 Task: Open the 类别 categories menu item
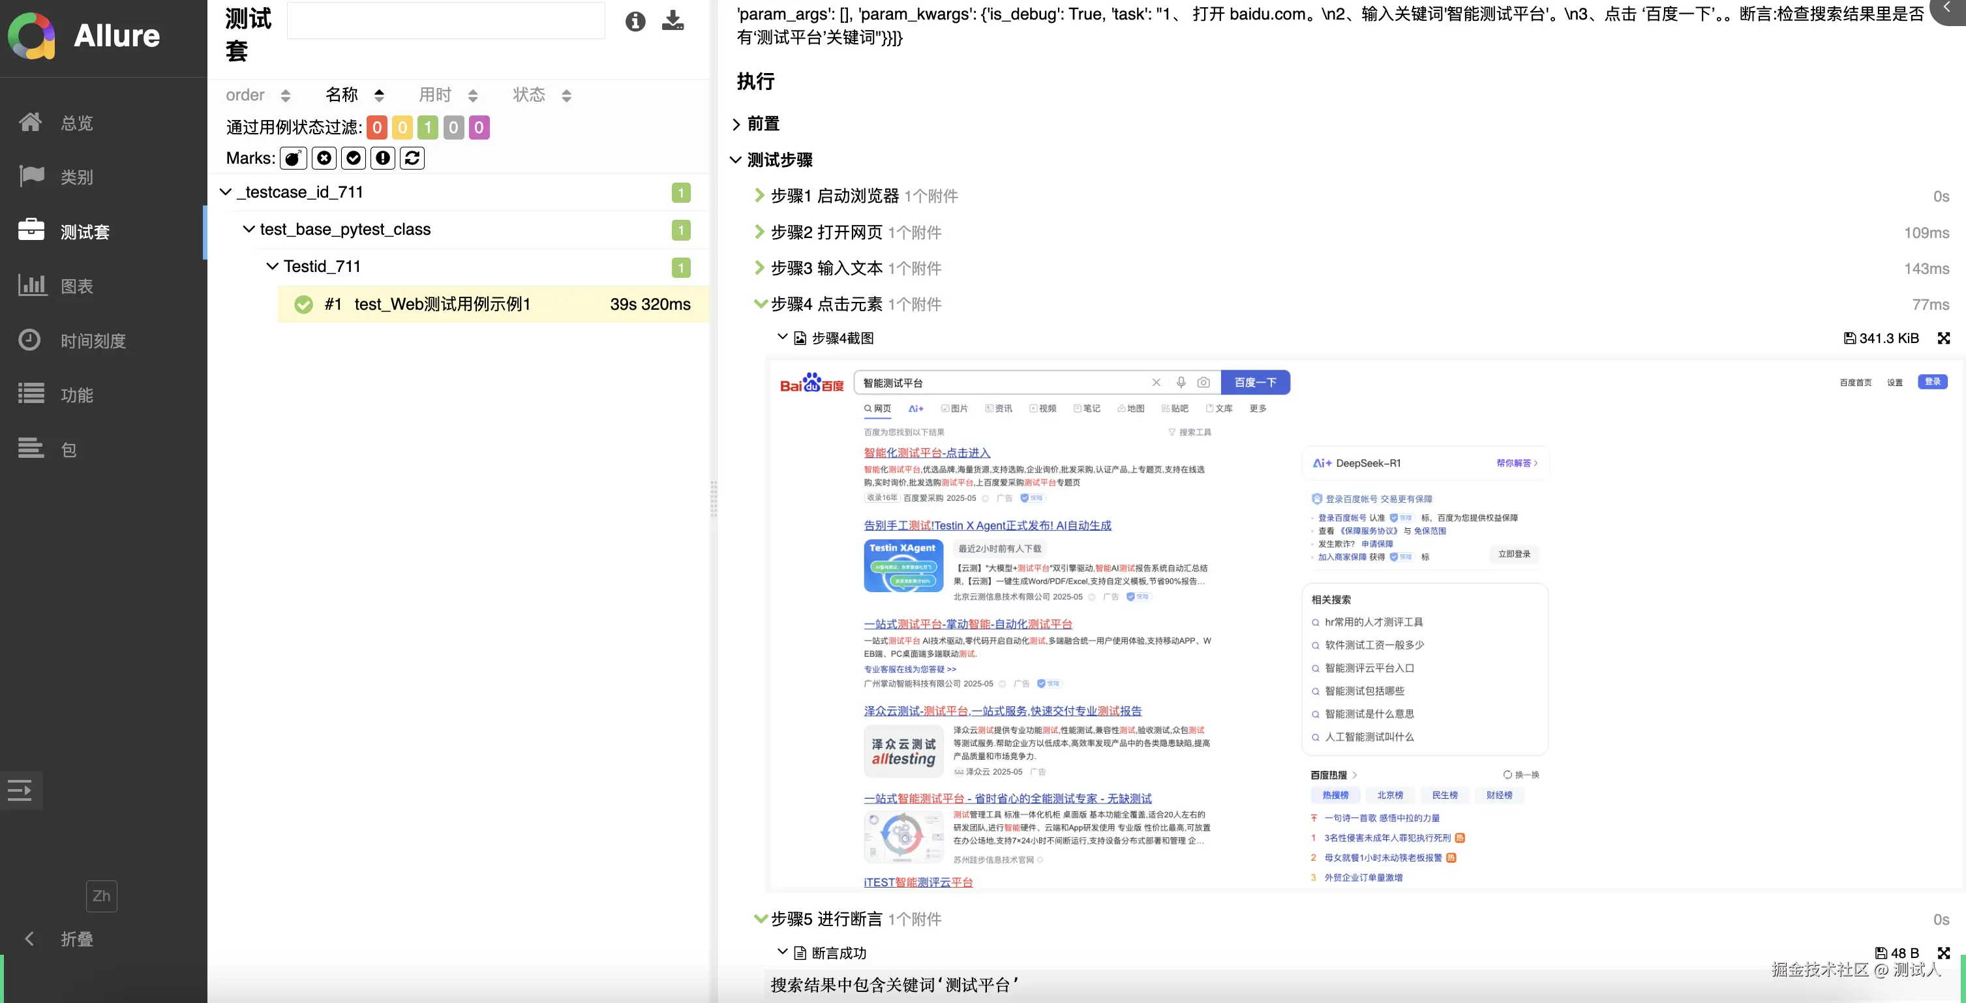pos(76,177)
